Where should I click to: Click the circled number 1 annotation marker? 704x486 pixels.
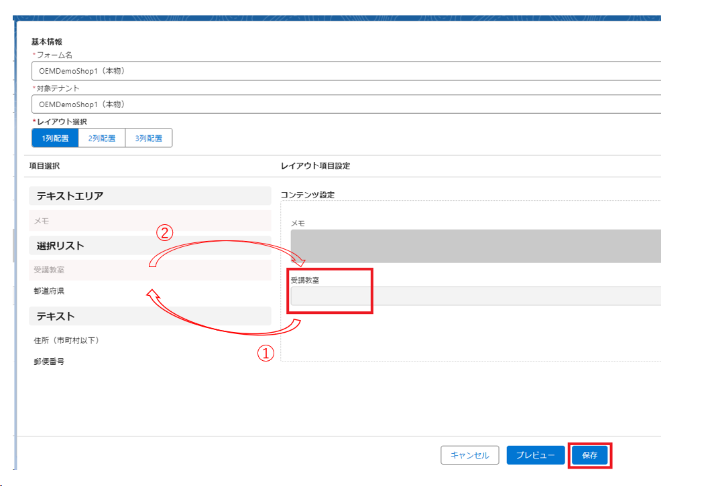coord(266,355)
